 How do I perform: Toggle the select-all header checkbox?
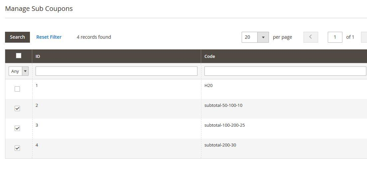pos(19,56)
